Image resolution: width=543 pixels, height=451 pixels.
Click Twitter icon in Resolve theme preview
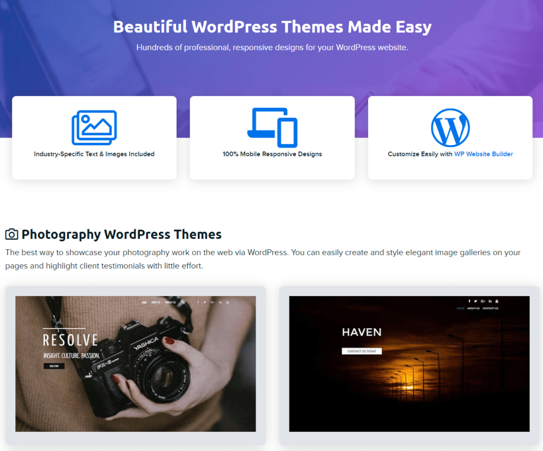[205, 302]
